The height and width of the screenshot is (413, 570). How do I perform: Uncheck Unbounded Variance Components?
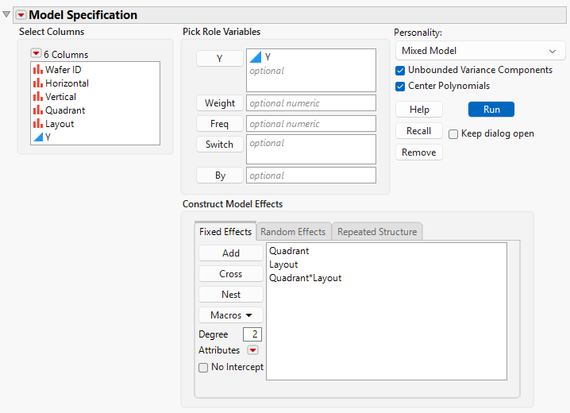[400, 71]
